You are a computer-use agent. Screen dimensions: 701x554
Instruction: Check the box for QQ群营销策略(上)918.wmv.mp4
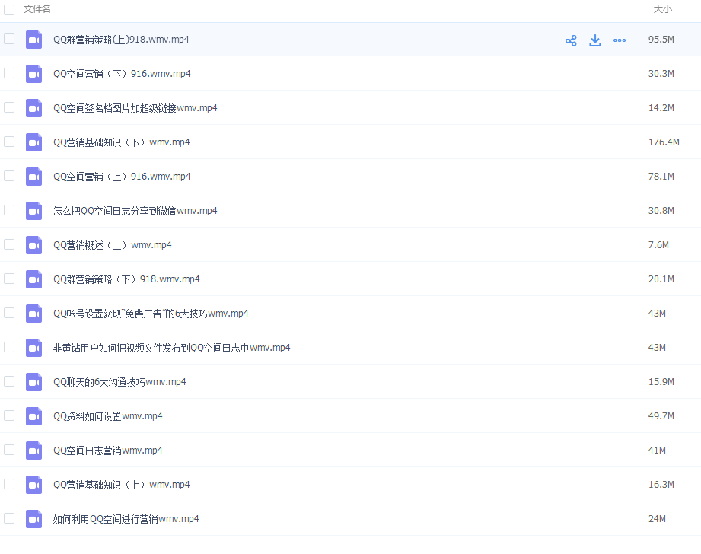(9, 39)
